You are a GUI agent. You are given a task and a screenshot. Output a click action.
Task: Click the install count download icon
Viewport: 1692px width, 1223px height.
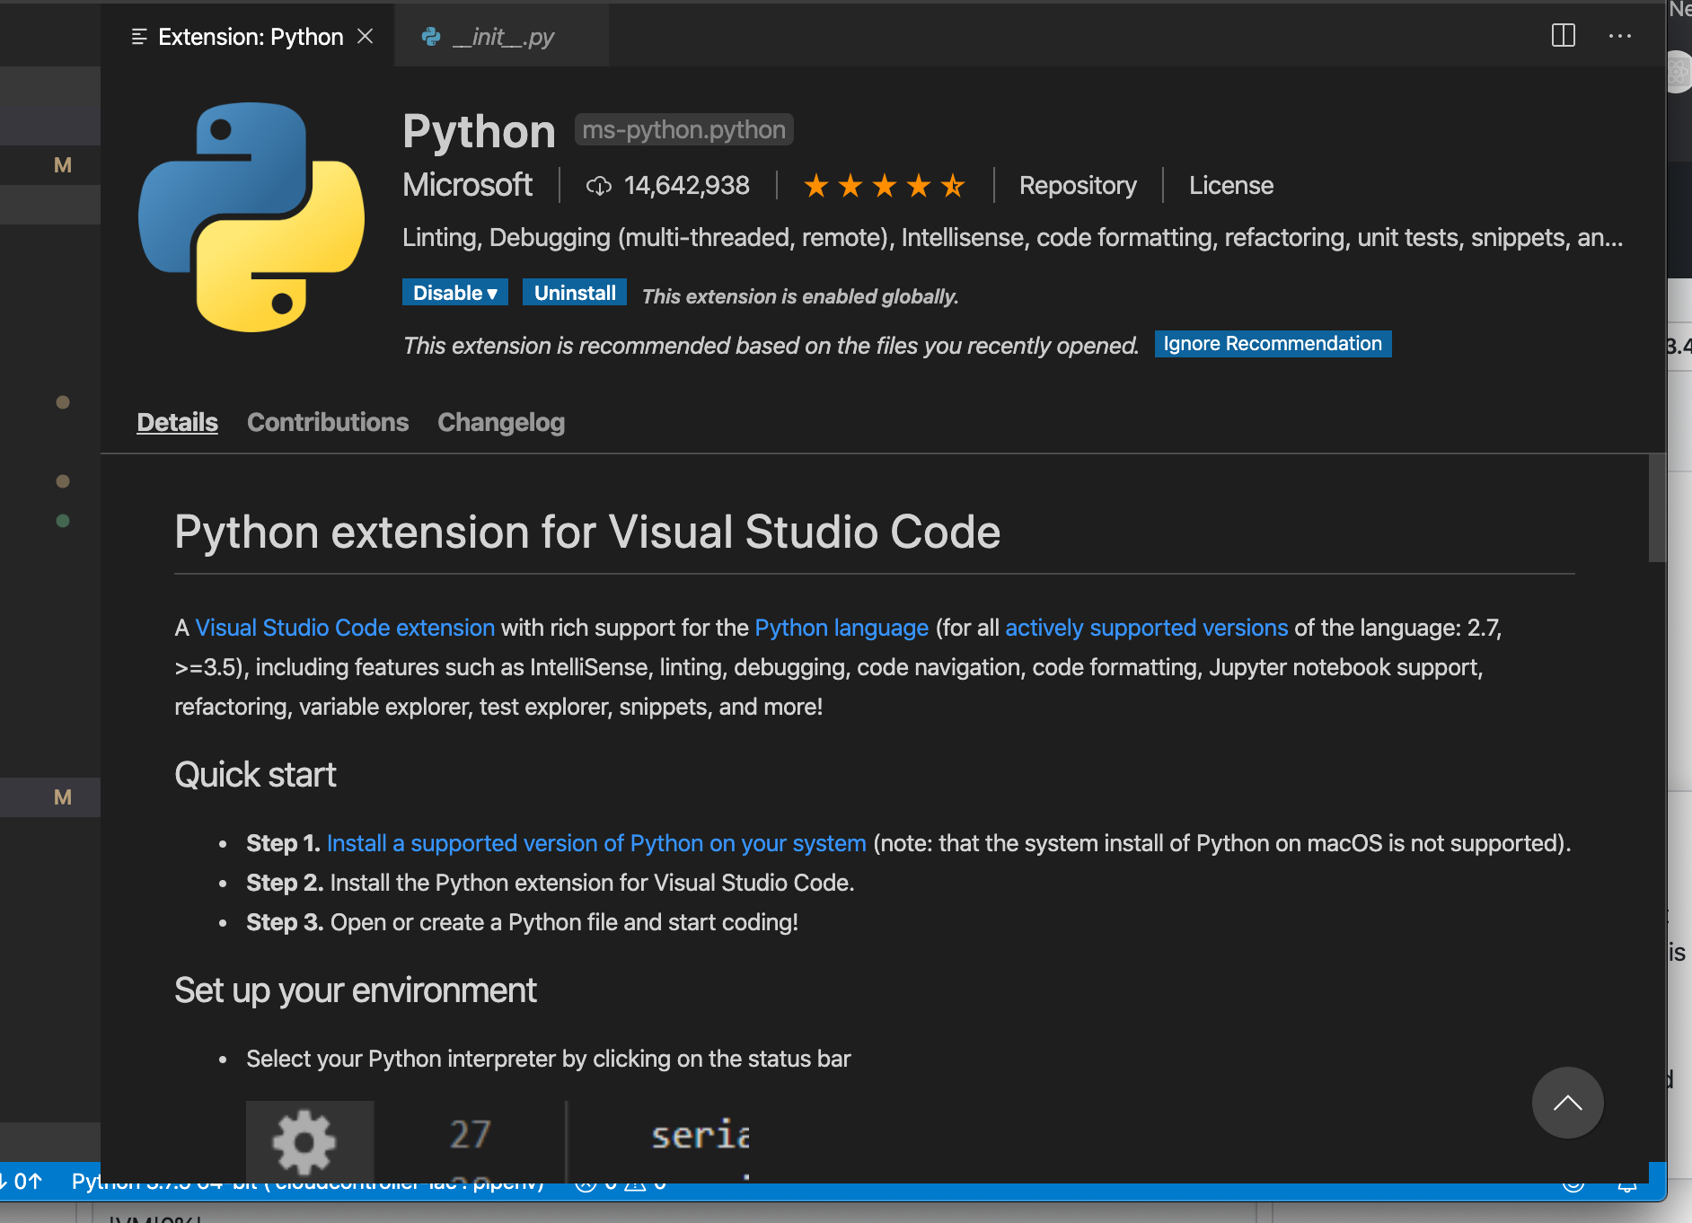[598, 186]
